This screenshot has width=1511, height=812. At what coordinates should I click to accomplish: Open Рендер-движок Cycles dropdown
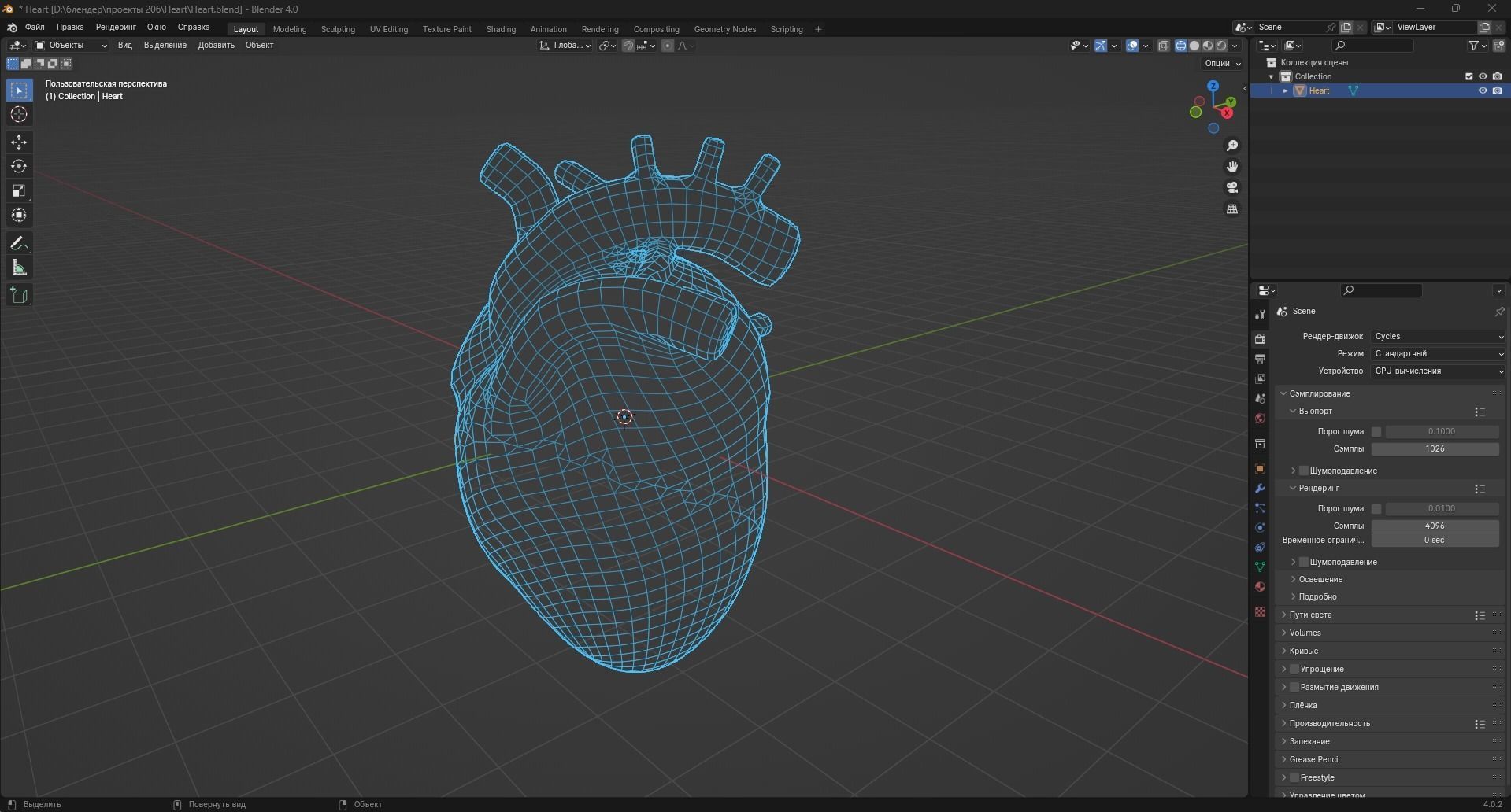point(1439,336)
